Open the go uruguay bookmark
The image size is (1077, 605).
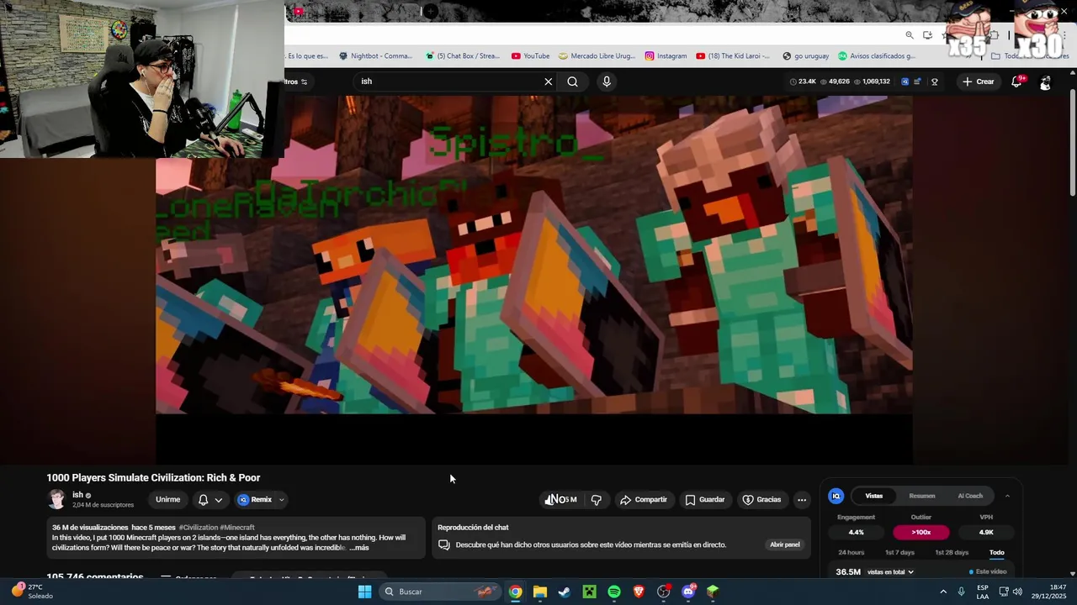point(805,56)
